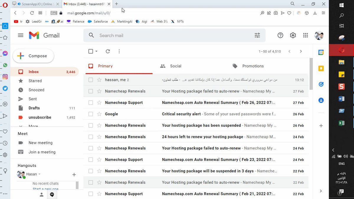Open Hasan status dropdown in Hangouts
The width and height of the screenshot is (354, 199).
(x=40, y=174)
